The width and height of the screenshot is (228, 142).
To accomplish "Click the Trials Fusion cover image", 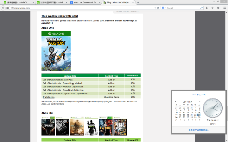I will coord(56,51).
